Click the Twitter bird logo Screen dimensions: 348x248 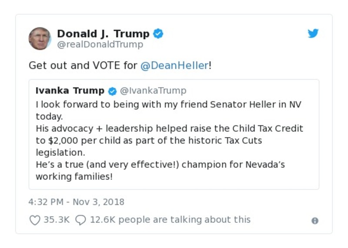(x=313, y=34)
